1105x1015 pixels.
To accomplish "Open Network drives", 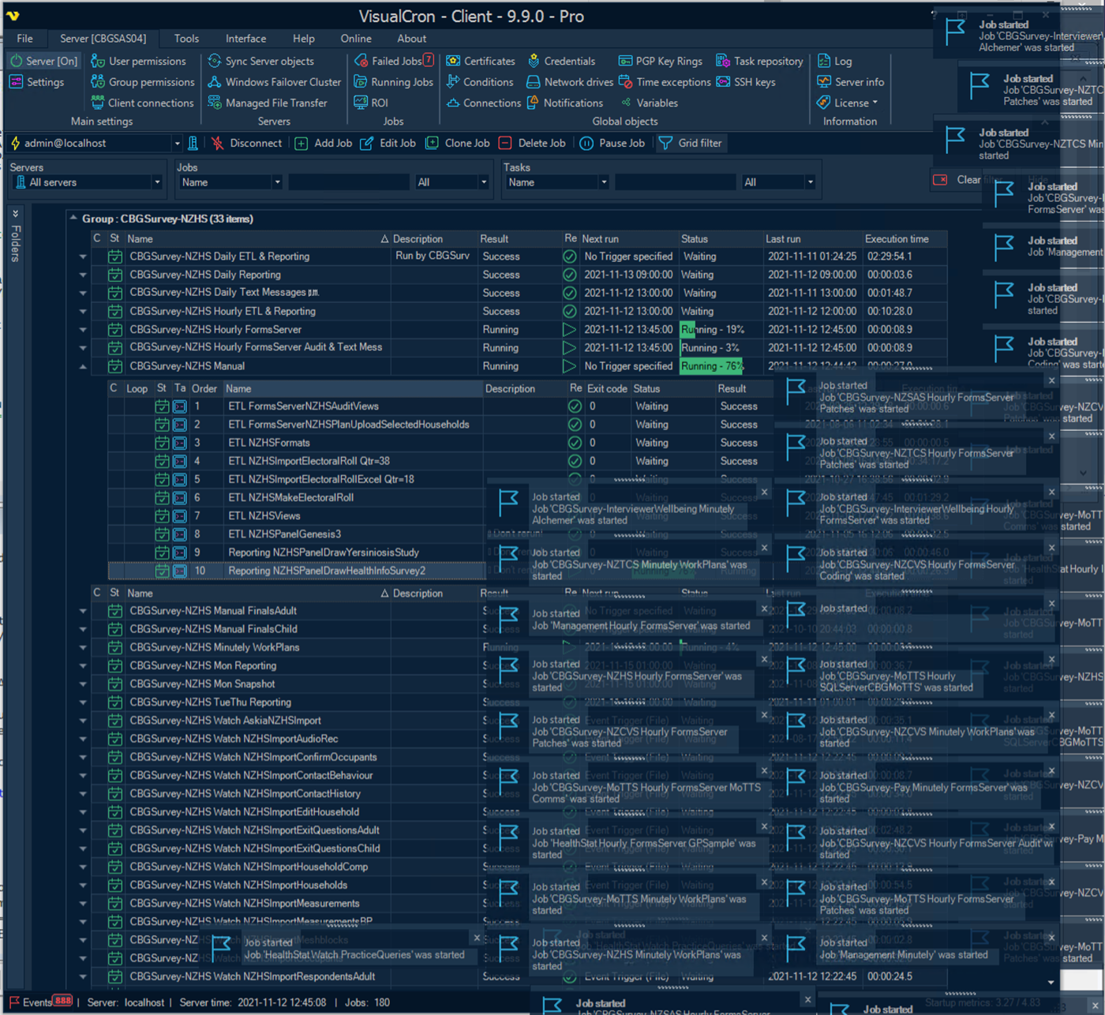I will point(569,82).
